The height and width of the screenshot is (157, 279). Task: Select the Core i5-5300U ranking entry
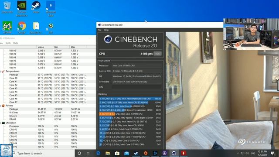(x=130, y=144)
